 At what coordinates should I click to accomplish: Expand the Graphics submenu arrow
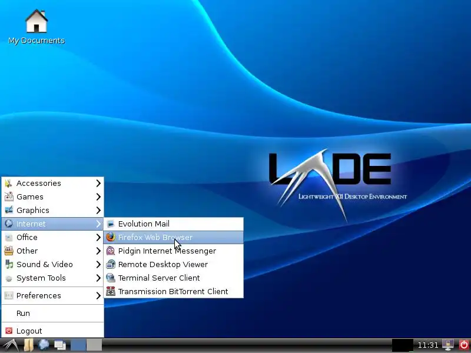coord(98,210)
